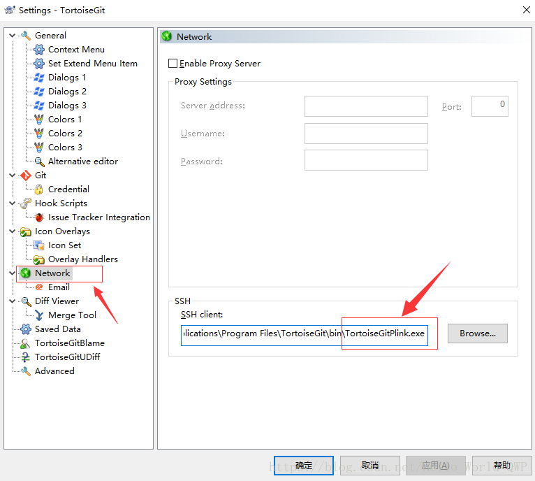Select Context Menu settings page
The image size is (535, 481).
coord(76,50)
